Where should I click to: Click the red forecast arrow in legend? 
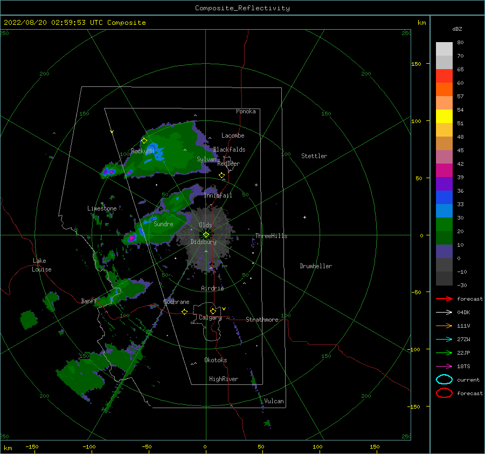(x=444, y=299)
